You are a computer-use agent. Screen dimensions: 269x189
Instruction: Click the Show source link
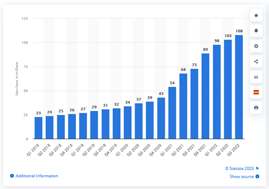(x=241, y=176)
